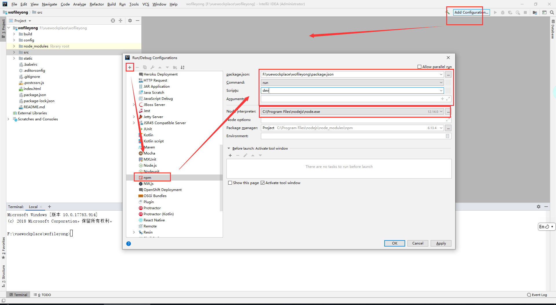Open Project Structure toolbar icon
Image resolution: width=556 pixels, height=305 pixels.
coord(535,12)
